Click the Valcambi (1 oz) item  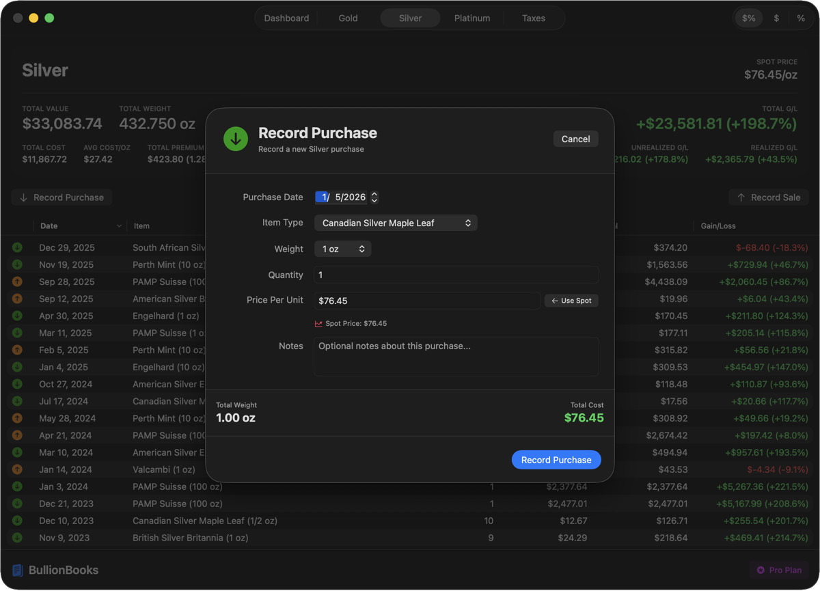click(x=164, y=469)
